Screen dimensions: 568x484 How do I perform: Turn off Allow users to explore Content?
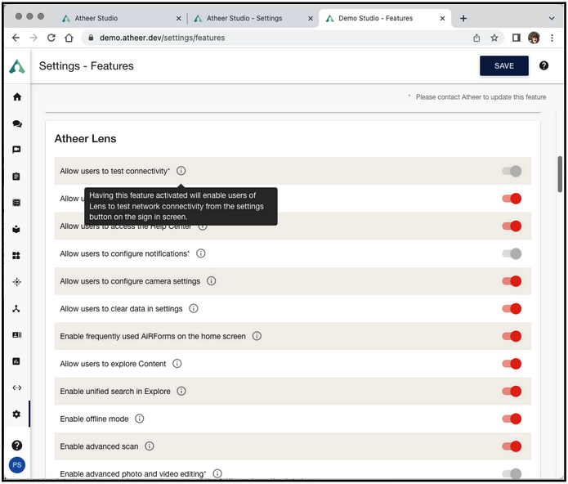[512, 364]
